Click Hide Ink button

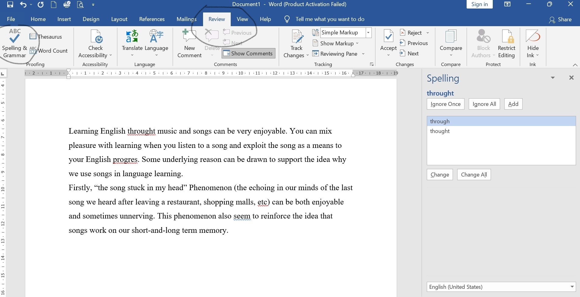[533, 43]
